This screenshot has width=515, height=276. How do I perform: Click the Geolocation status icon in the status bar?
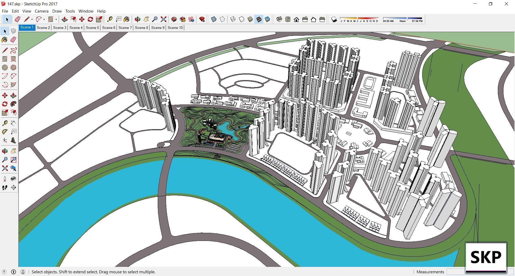pyautogui.click(x=4, y=272)
